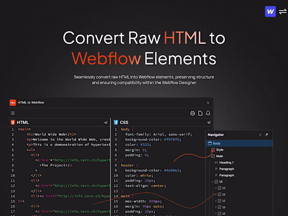Click the HTML to Webflow app icon

[13, 102]
